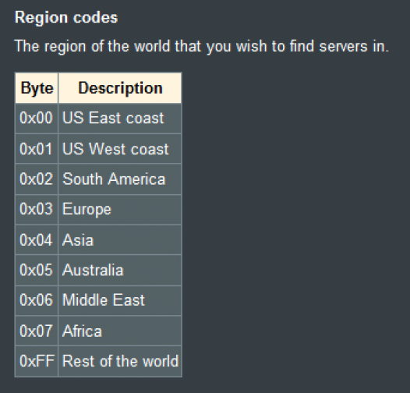Click the 0x06 byte cell
This screenshot has height=393, width=410.
(x=37, y=301)
